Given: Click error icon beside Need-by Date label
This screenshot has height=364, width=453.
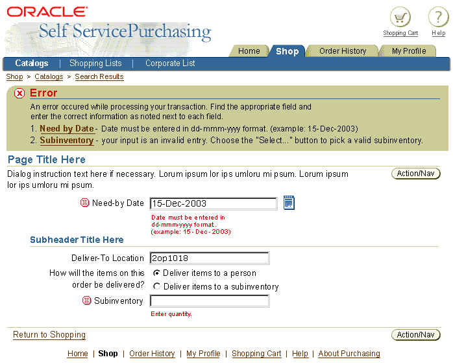Looking at the screenshot, I should (84, 203).
